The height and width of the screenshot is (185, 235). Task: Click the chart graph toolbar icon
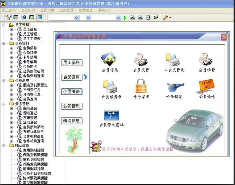pyautogui.click(x=31, y=17)
